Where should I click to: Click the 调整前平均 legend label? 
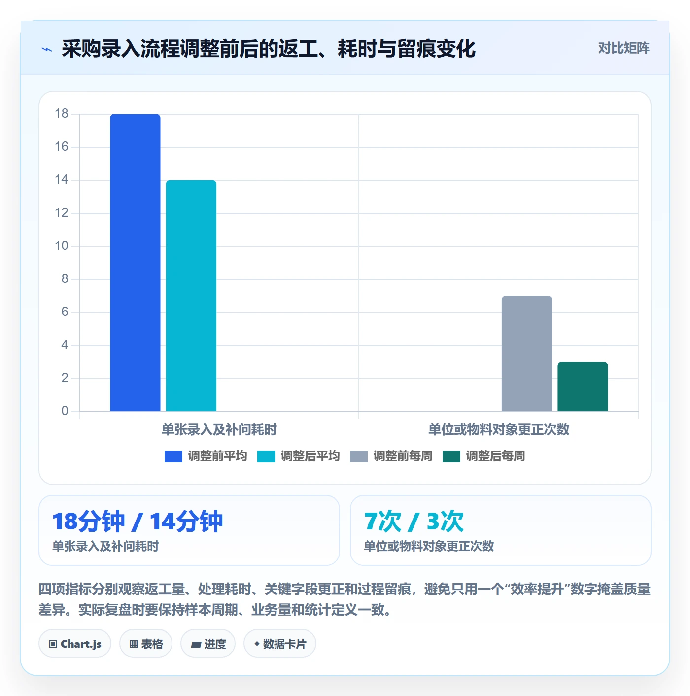(217, 456)
